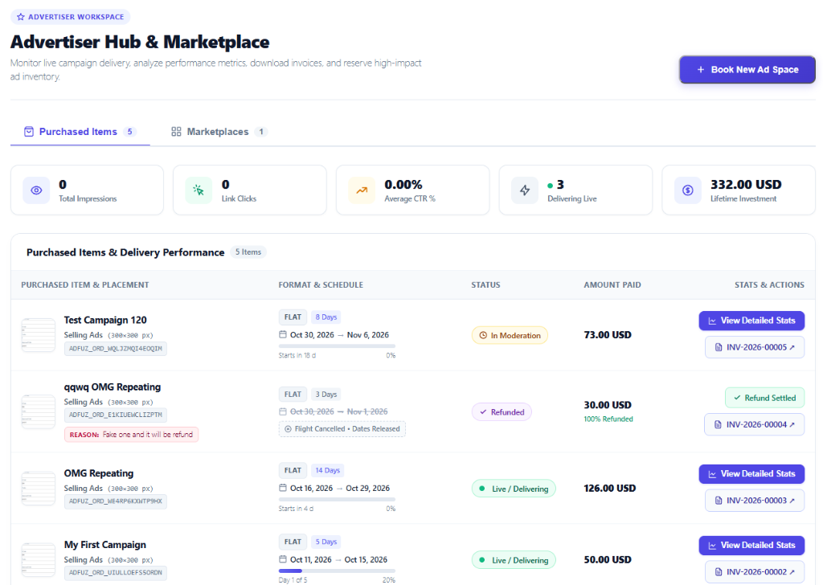Click the plus icon on Book New Ad Space
Screen dimensions: 823x585
tap(701, 70)
